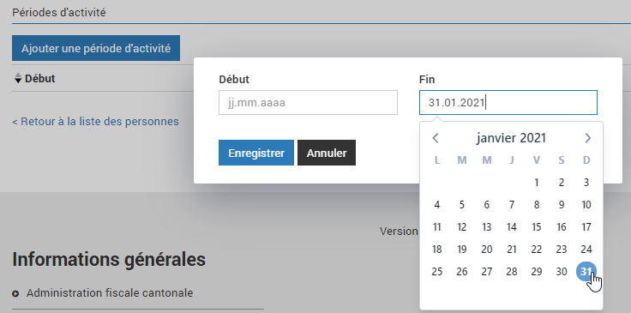Go to previous month in calendar

tap(436, 138)
